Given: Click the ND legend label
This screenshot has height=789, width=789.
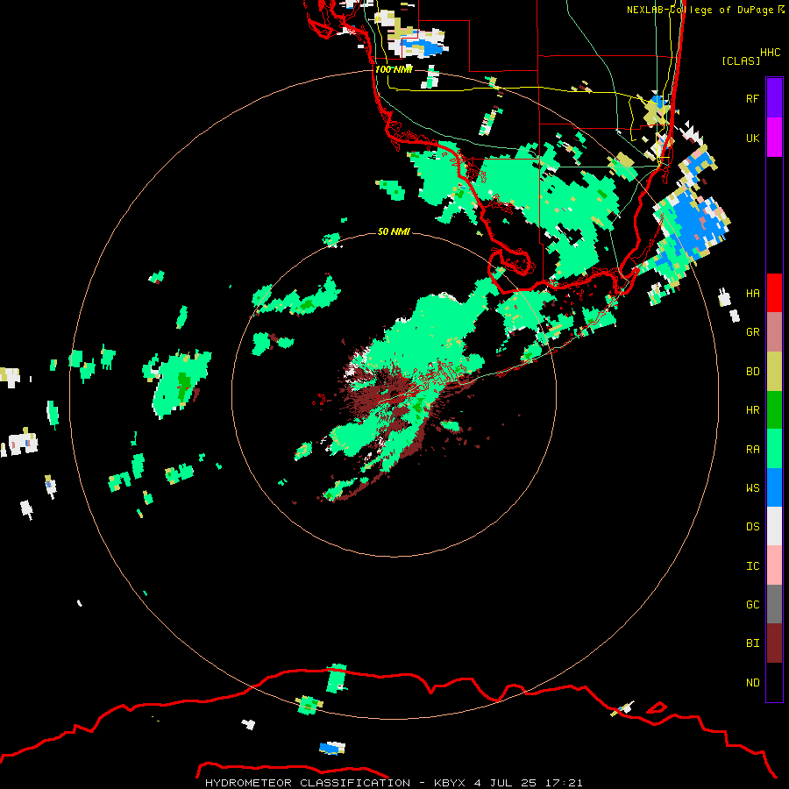Looking at the screenshot, I should click(752, 682).
